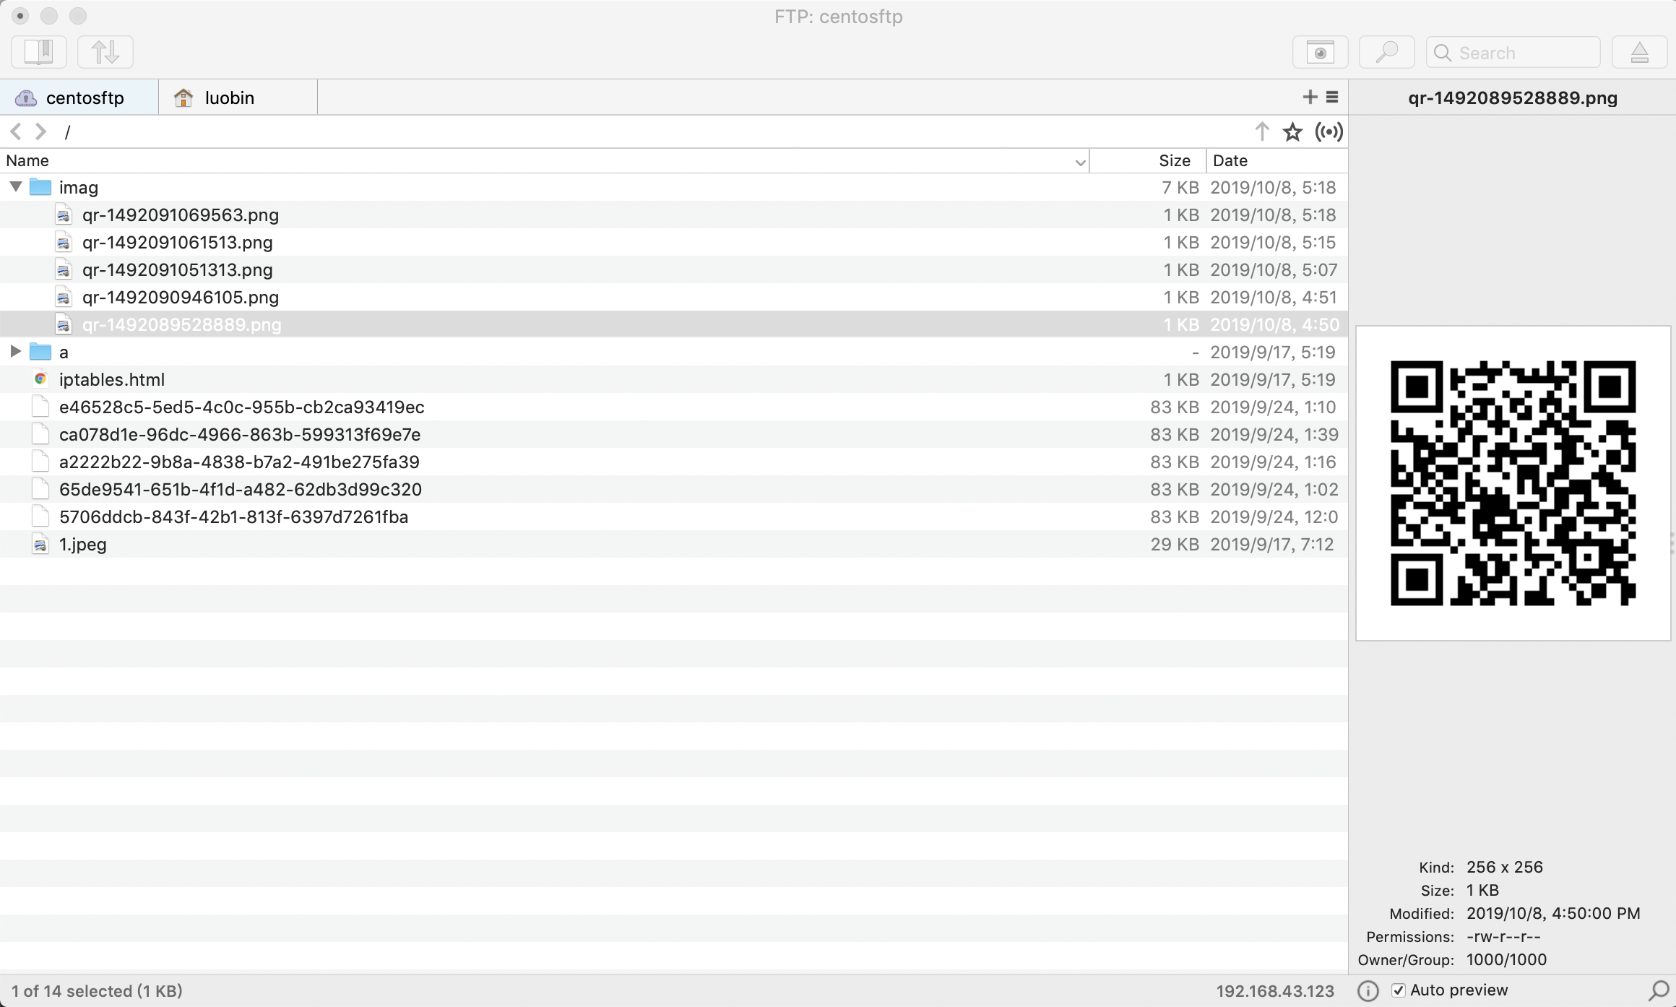Click the image icon of qr-1492091051313.png
Screen dimensions: 1676x1007
[64, 269]
